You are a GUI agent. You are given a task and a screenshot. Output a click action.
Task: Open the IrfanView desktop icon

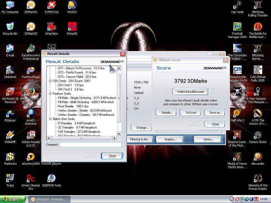pyautogui.click(x=51, y=27)
